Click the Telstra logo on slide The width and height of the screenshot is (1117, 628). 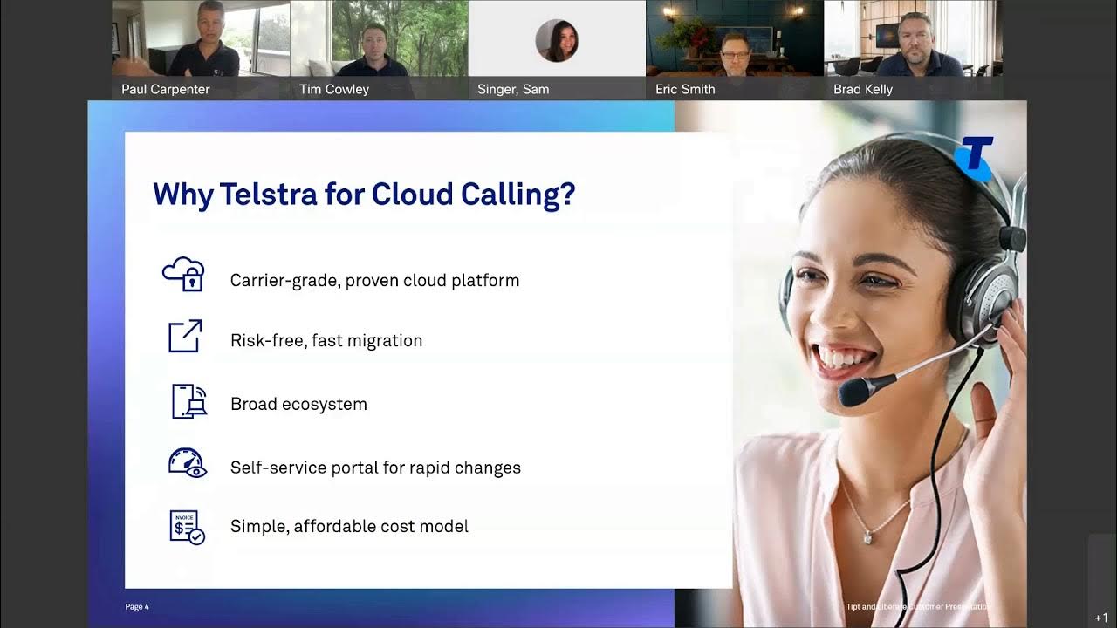(x=973, y=158)
